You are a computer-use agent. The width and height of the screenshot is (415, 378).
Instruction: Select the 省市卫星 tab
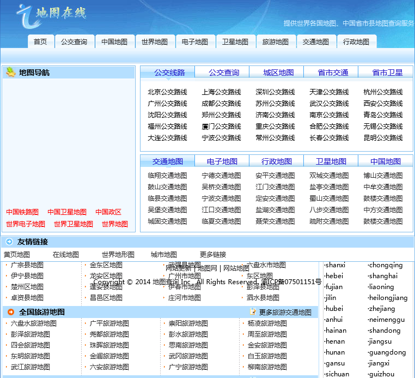(x=387, y=73)
